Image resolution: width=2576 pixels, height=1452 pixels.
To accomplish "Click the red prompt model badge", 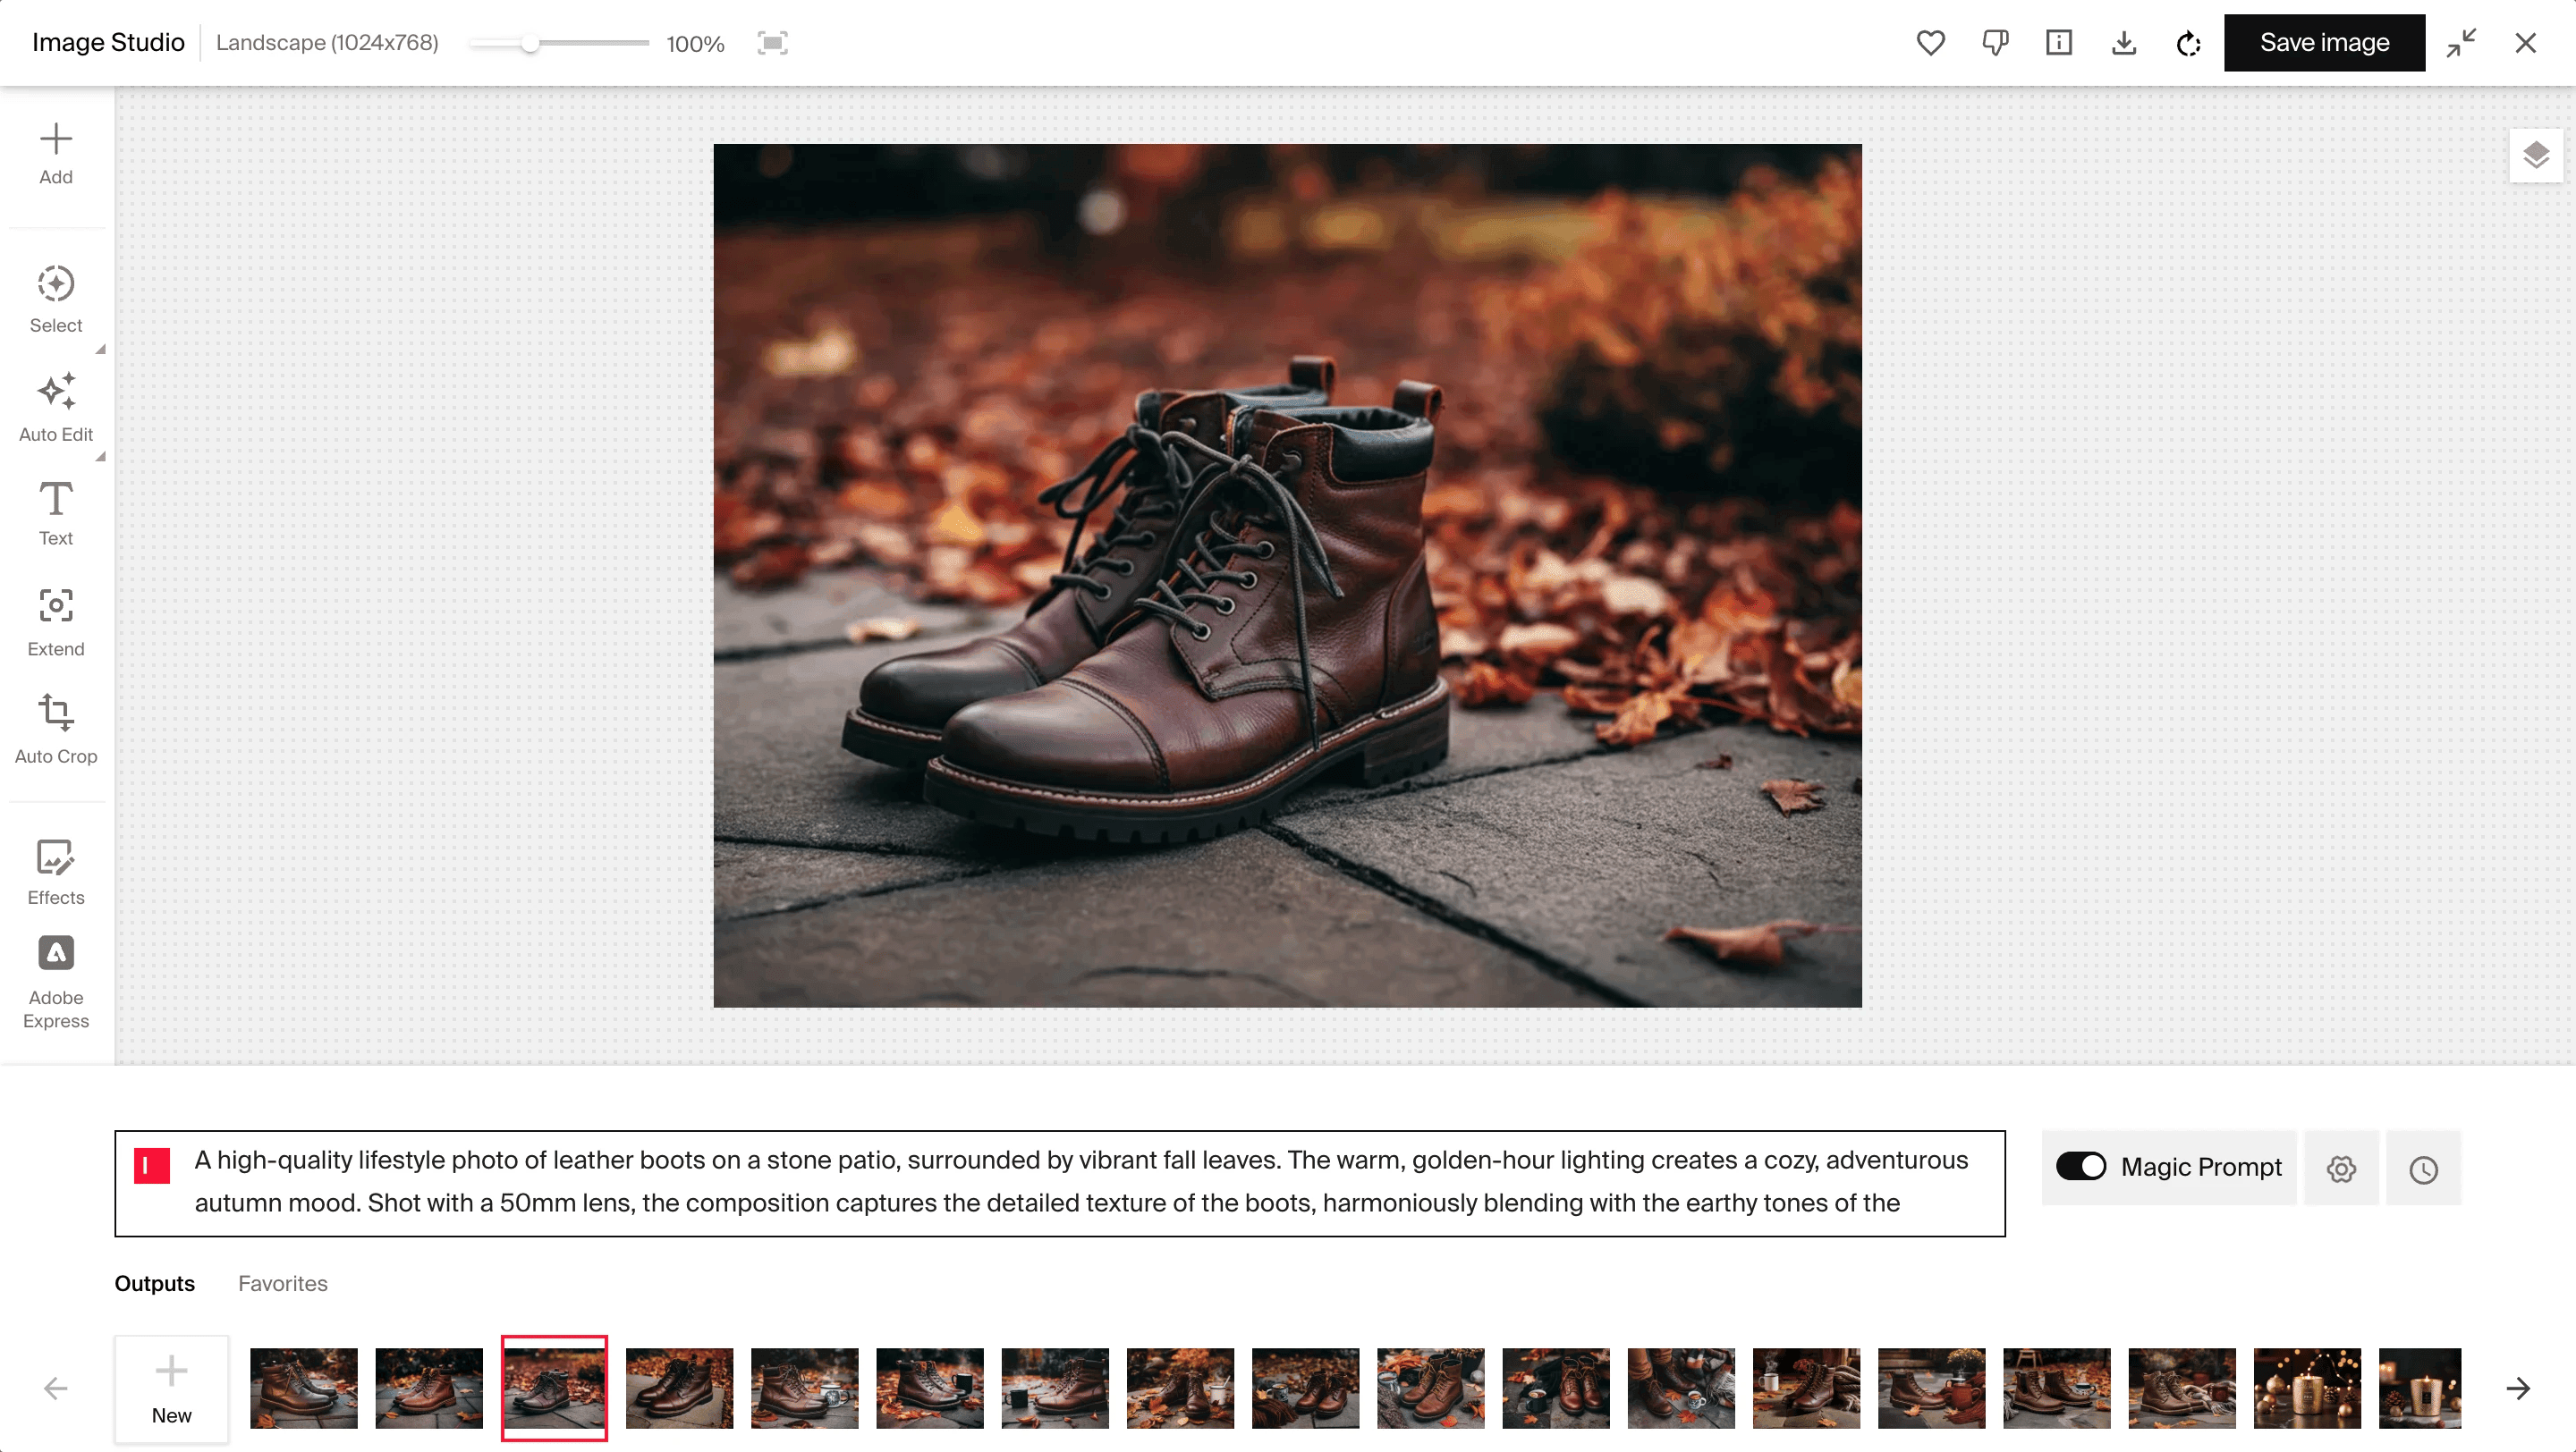I will click(152, 1165).
